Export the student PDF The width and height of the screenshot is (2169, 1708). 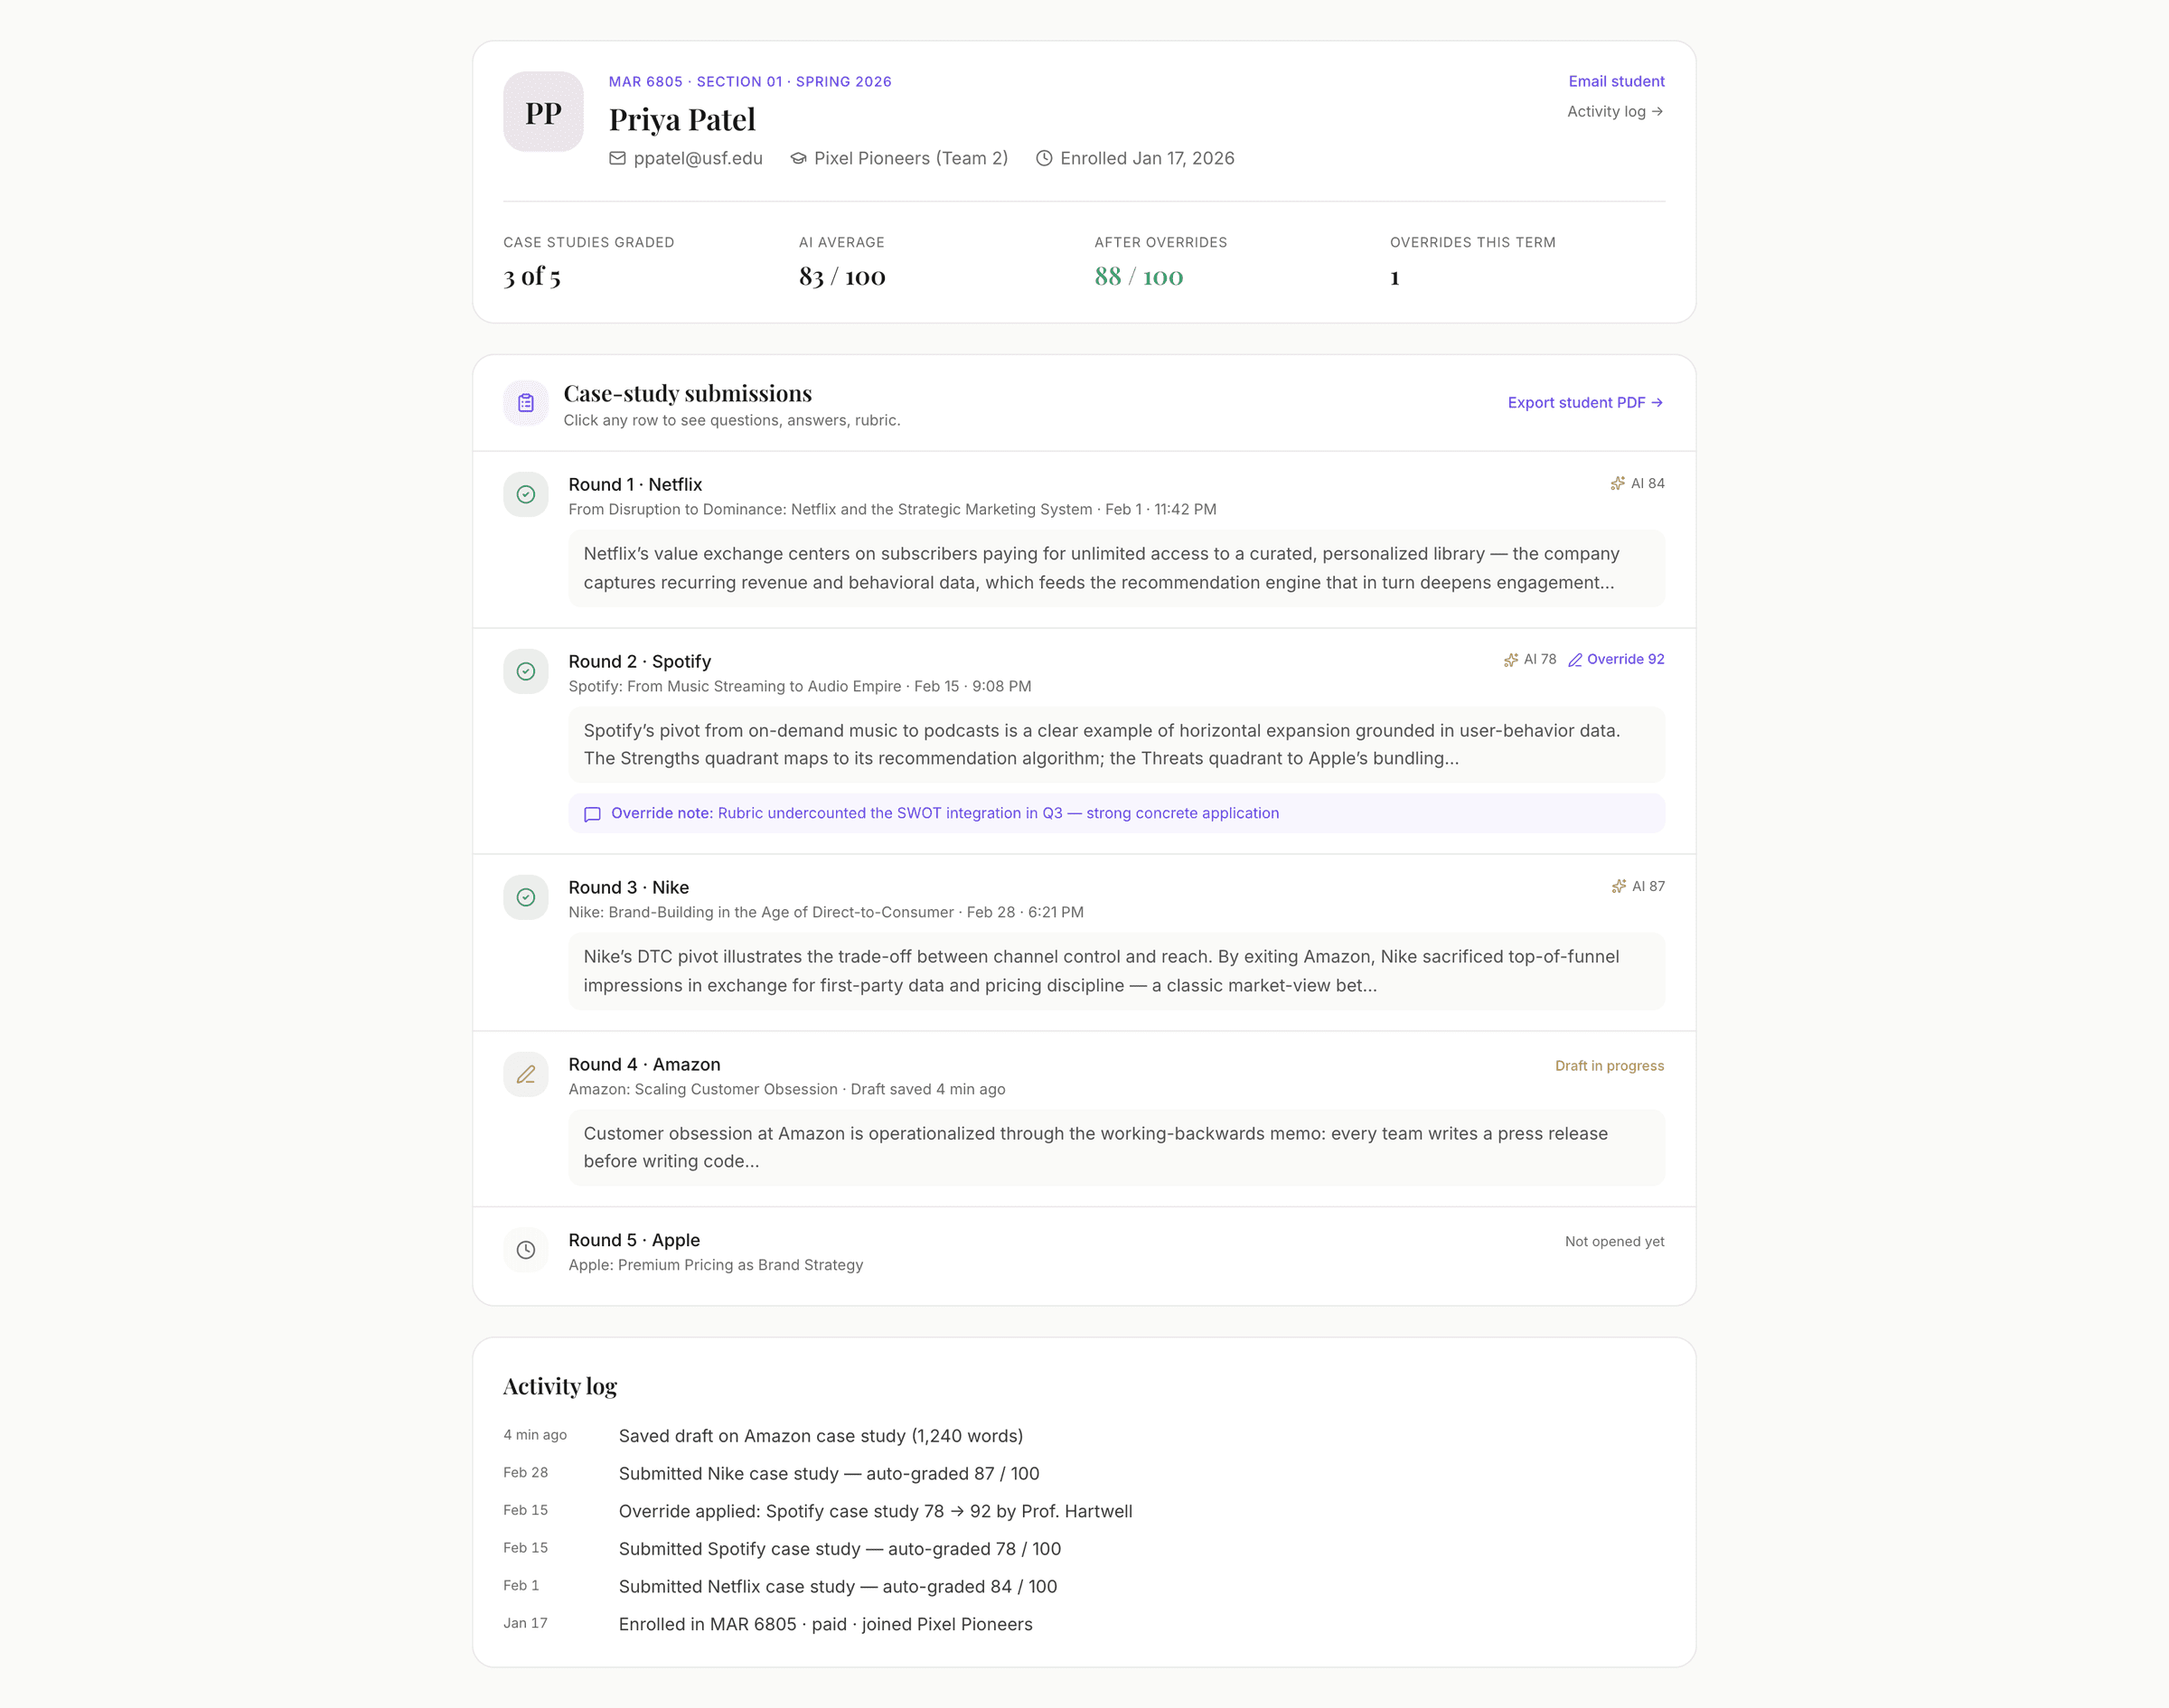[1586, 402]
